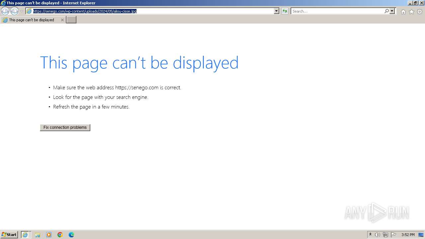This screenshot has height=239, width=425.
Task: Click 'Look for the page' suggestion text
Action: pyautogui.click(x=101, y=97)
